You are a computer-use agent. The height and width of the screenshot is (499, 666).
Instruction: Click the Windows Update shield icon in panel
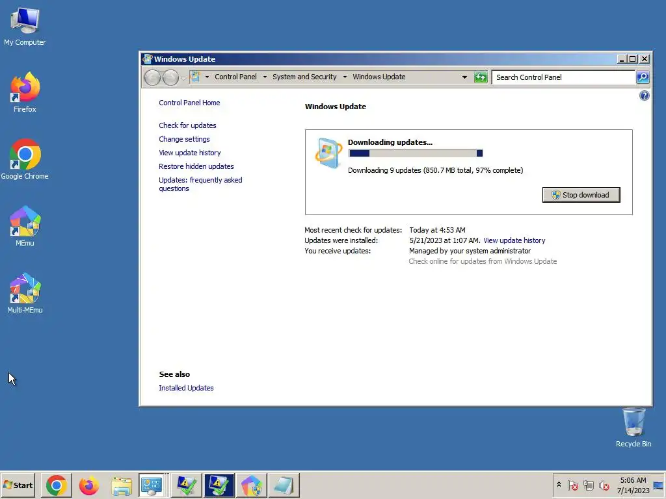pyautogui.click(x=328, y=153)
